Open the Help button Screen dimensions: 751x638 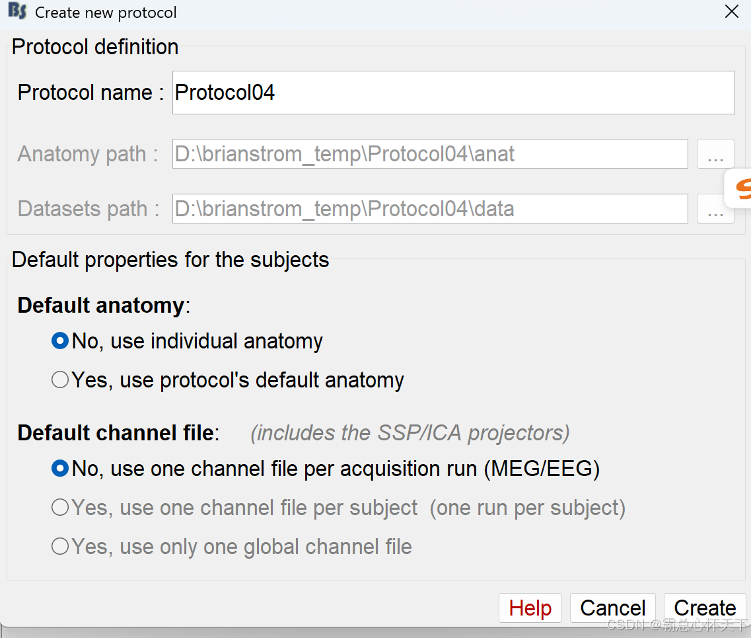[x=530, y=608]
